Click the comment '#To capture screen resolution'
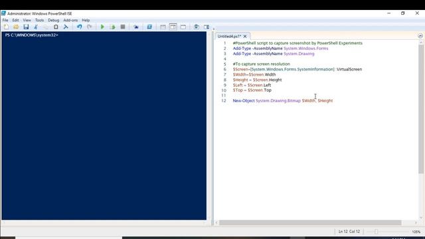This screenshot has height=239, width=425. pos(261,64)
